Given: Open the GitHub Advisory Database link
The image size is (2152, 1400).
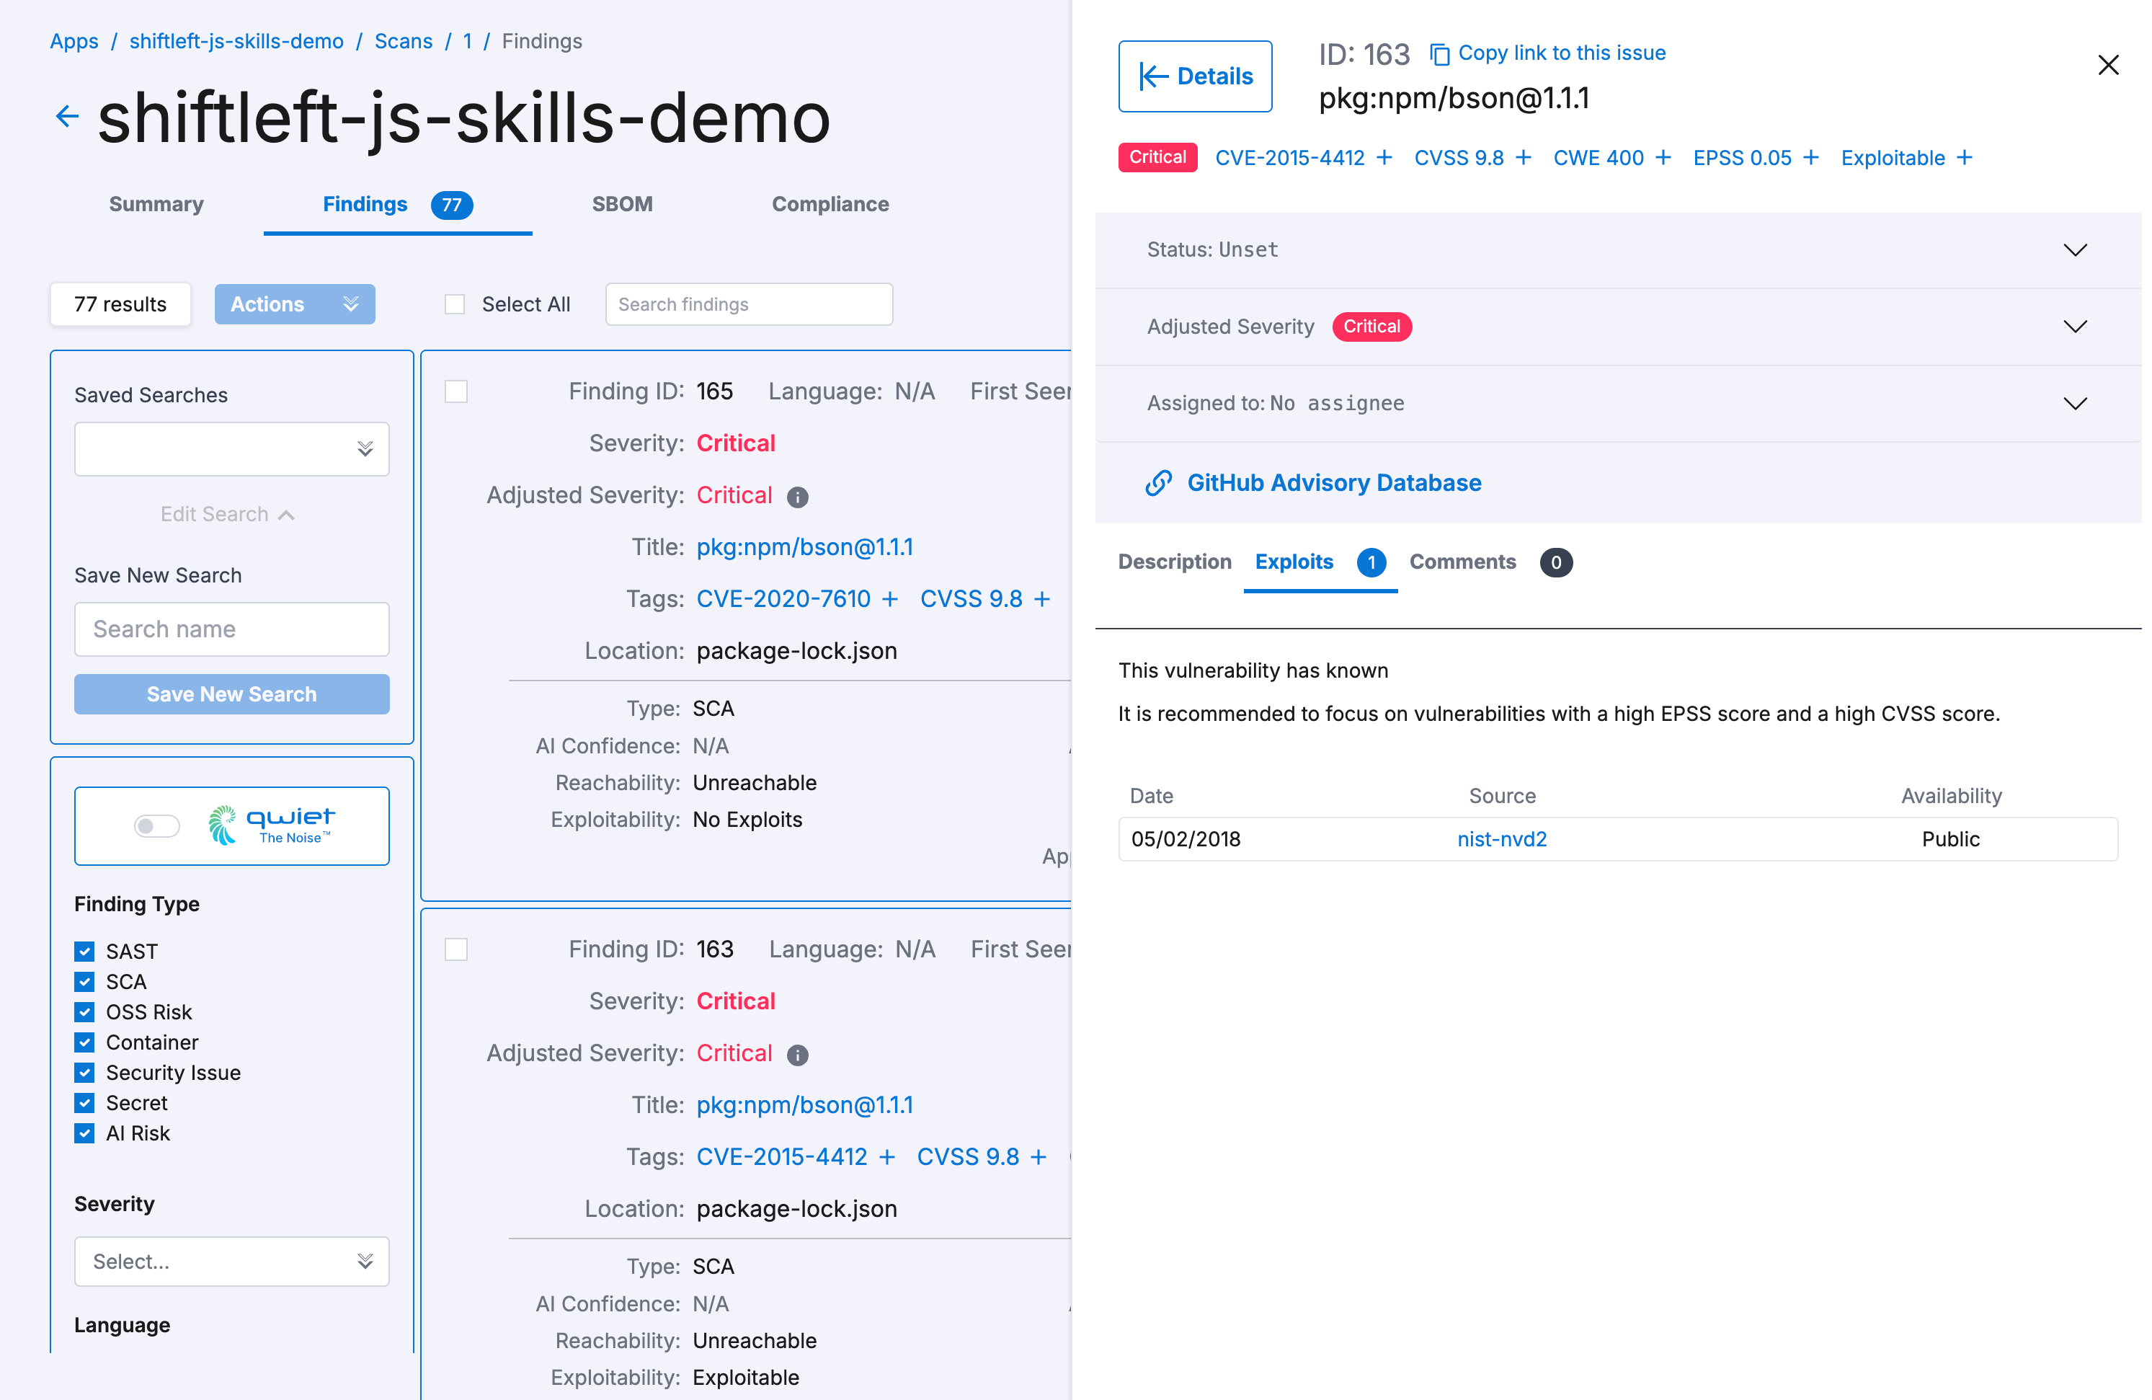Looking at the screenshot, I should [1334, 483].
